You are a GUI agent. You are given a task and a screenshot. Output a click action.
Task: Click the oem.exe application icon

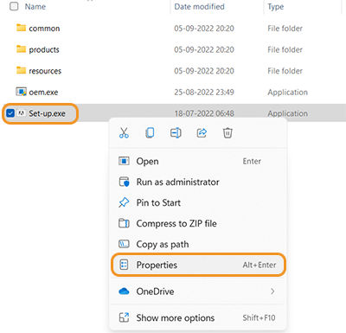point(21,92)
